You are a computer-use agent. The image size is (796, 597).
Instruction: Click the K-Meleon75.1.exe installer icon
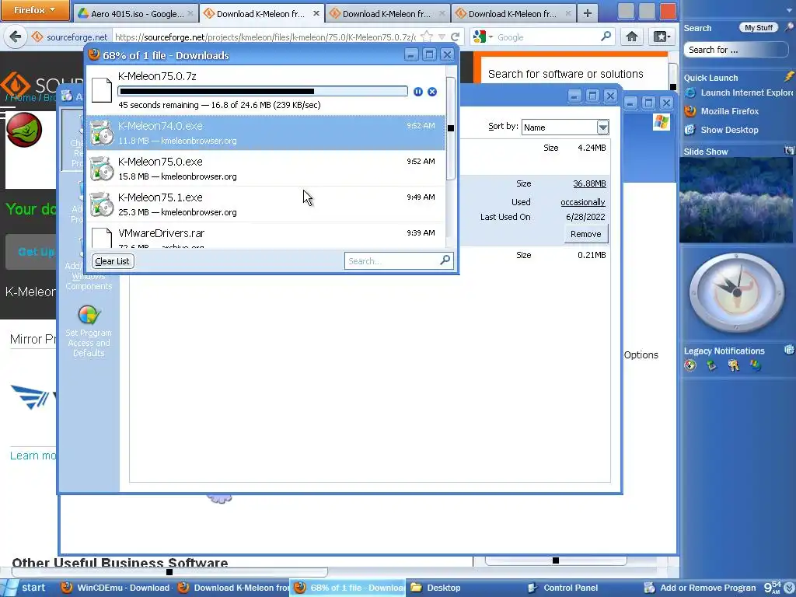click(x=102, y=204)
